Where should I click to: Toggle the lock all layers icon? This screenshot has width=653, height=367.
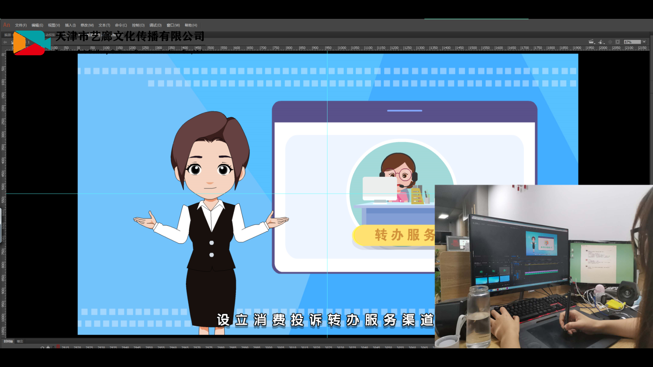pyautogui.click(x=48, y=347)
